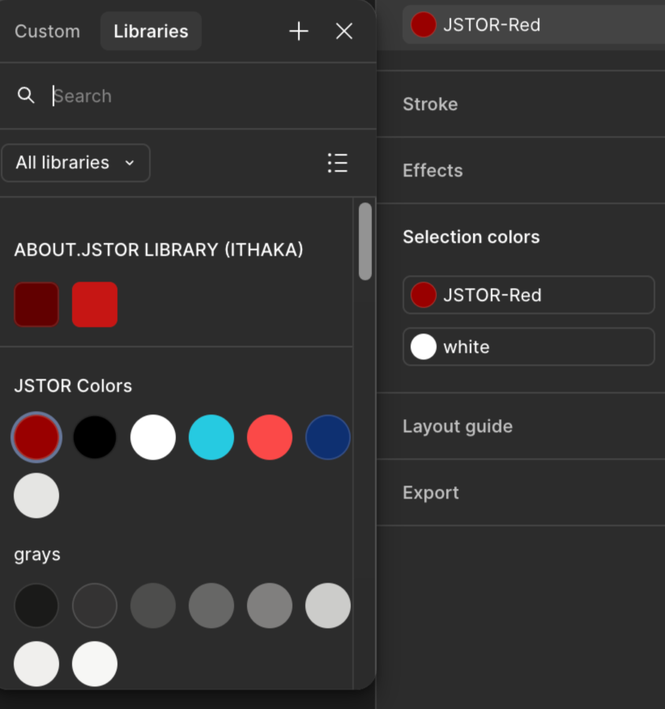
Task: Select the white JSTOR color swatch
Action: 153,437
